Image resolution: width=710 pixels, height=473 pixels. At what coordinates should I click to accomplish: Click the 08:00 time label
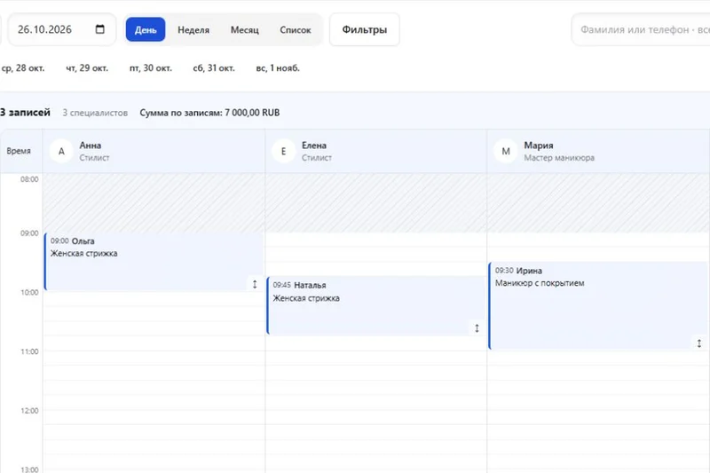tap(29, 179)
